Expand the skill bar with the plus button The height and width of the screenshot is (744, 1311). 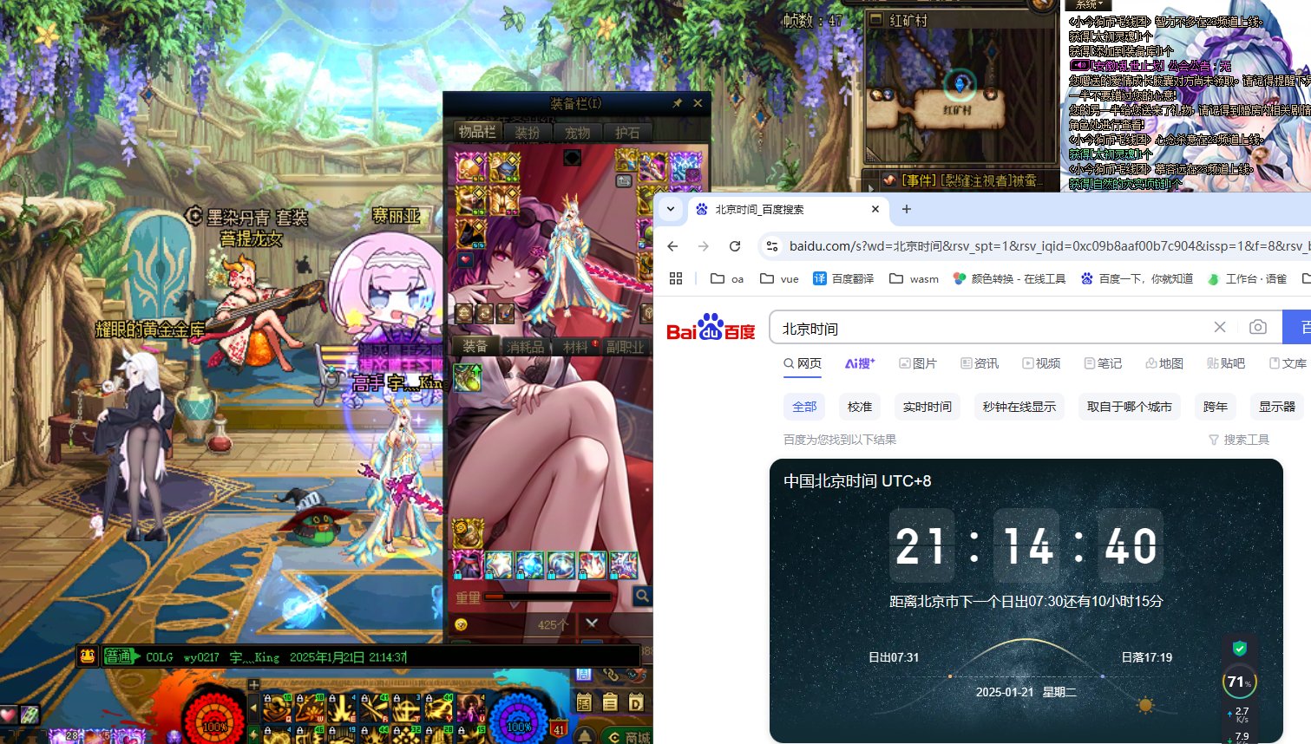coord(254,685)
